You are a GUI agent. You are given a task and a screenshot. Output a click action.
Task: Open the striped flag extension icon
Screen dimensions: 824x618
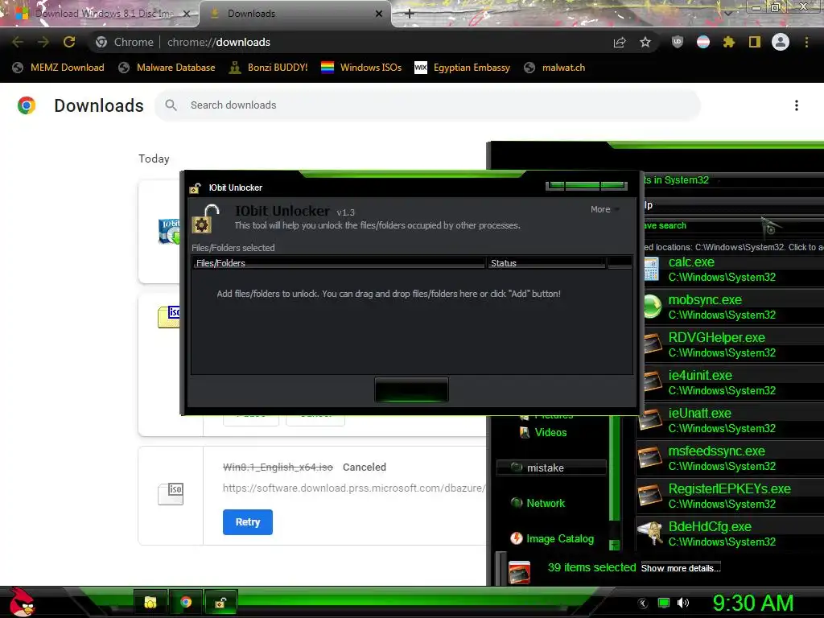pos(703,42)
